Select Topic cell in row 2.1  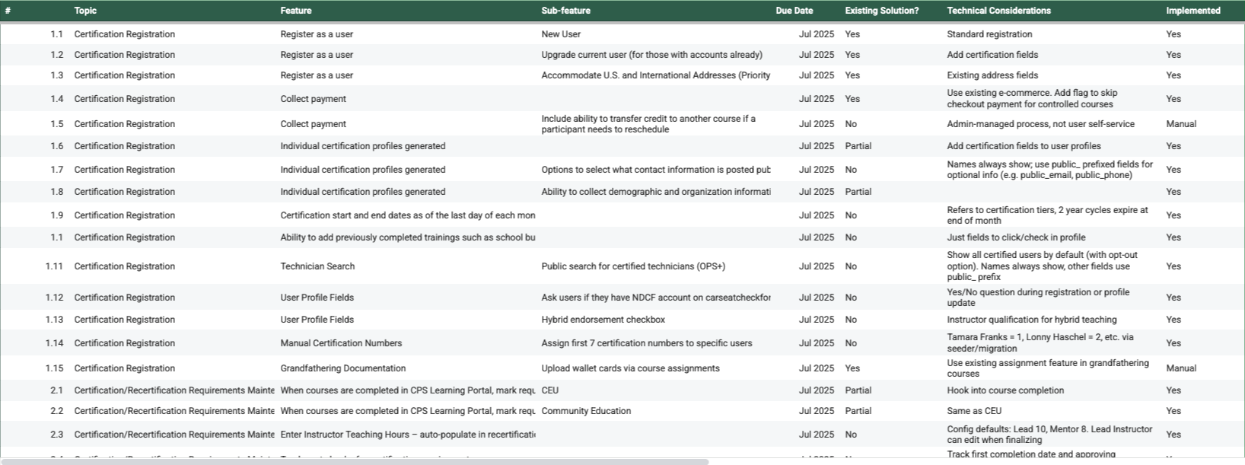174,390
